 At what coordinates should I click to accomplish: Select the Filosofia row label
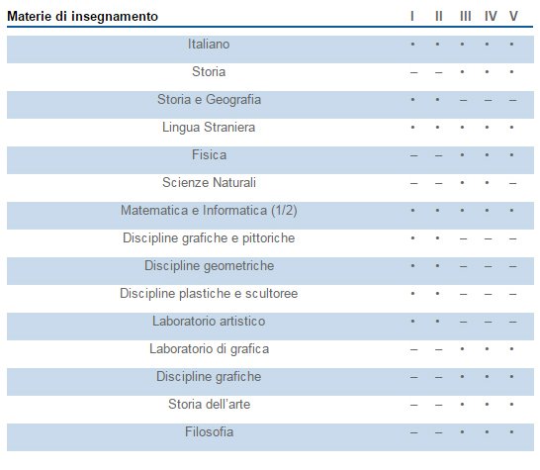pos(209,432)
